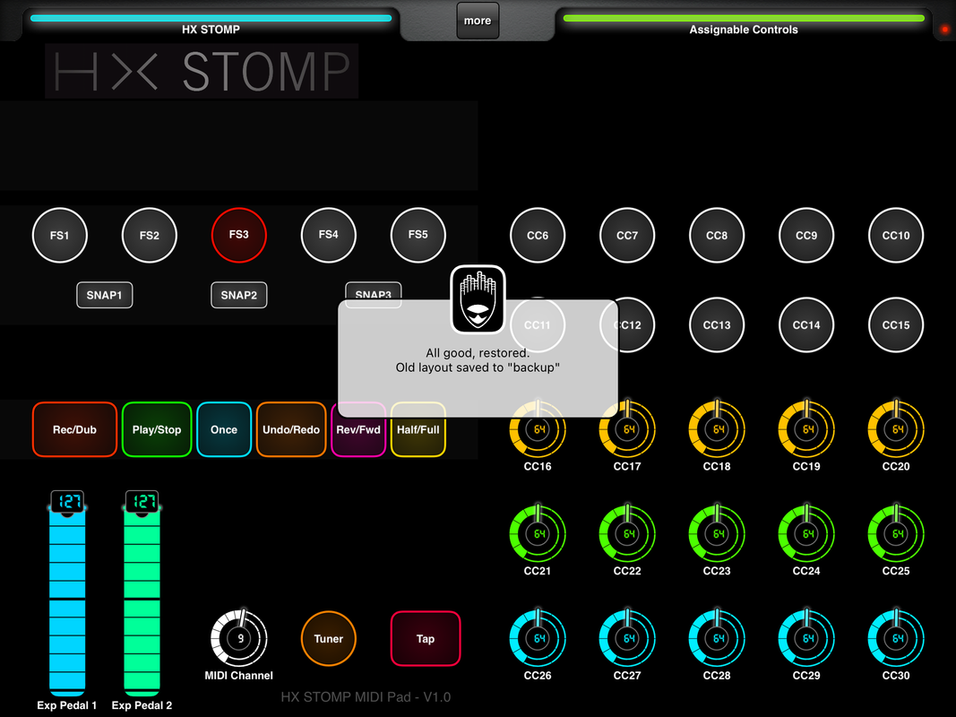Select snapshot SNAP1
956x717 pixels.
[x=104, y=295]
